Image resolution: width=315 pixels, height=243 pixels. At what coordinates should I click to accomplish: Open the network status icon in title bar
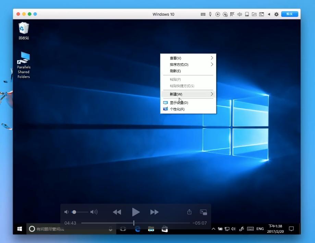coord(232,14)
